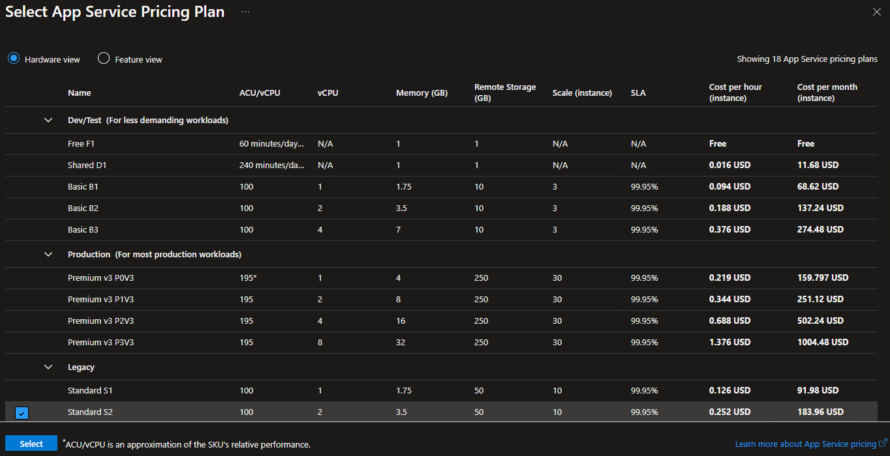Click the 183.96 USD monthly cost
The image size is (890, 456).
pos(820,412)
